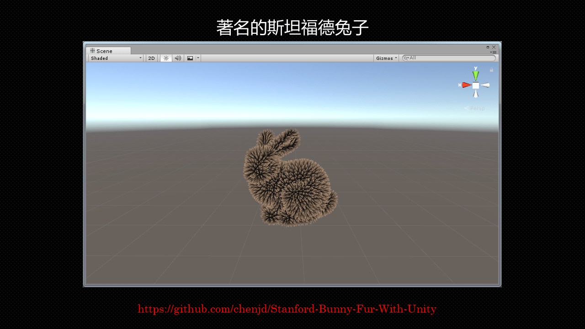Screen dimensions: 585x329
Task: Toggle the scene gizmo rotation lock
Action: pyautogui.click(x=491, y=70)
